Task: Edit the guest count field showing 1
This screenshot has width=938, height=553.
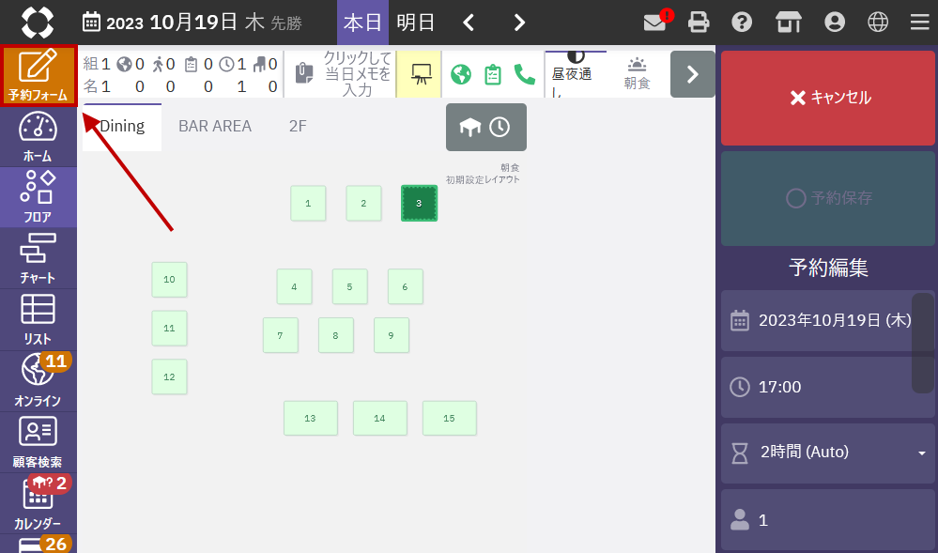Action: coord(828,520)
